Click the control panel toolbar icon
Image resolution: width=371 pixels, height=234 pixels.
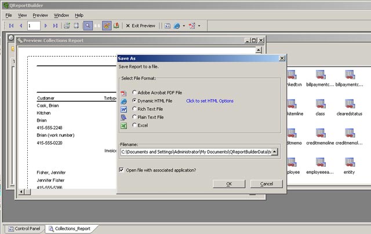(168, 25)
